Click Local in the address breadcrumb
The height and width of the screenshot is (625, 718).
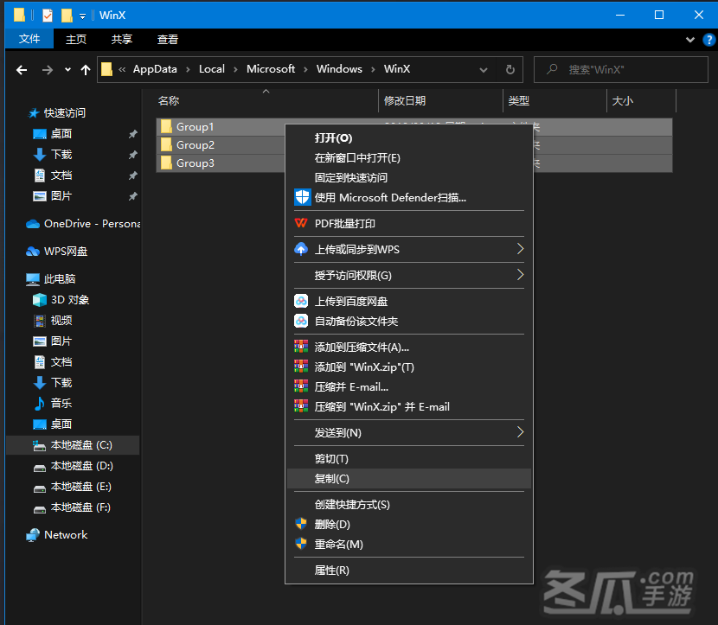(212, 69)
